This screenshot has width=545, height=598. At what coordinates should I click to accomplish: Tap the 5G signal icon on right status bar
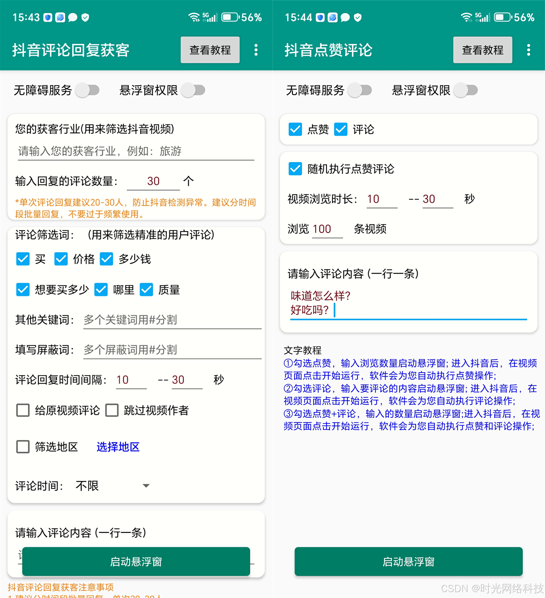[482, 17]
